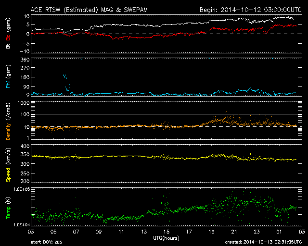Click the "07" hour label on time axis
The height and width of the screenshot is (246, 308).
76,232
